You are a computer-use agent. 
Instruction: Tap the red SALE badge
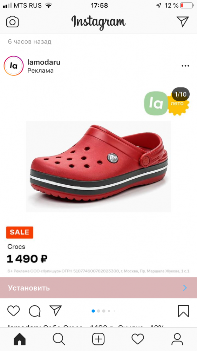click(20, 232)
